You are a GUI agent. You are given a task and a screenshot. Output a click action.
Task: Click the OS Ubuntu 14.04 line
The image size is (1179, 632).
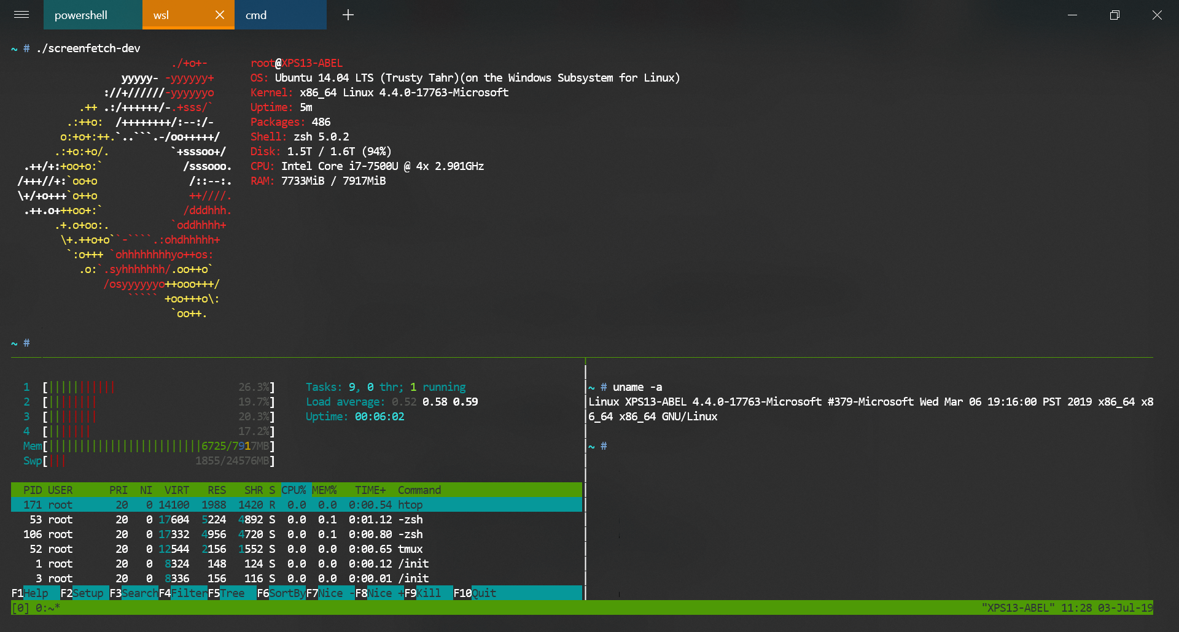coord(465,78)
